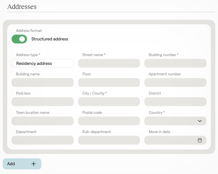Select the Building number field
218x174 pixels.
175,63
